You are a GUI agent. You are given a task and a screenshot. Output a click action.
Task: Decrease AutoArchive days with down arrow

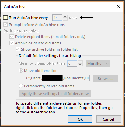65,19
